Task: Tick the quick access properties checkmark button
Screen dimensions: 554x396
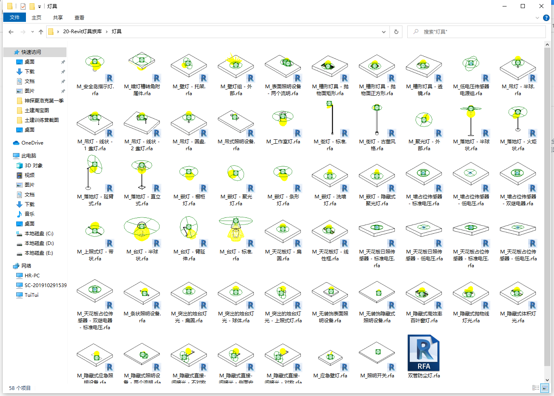Action: click(x=23, y=6)
